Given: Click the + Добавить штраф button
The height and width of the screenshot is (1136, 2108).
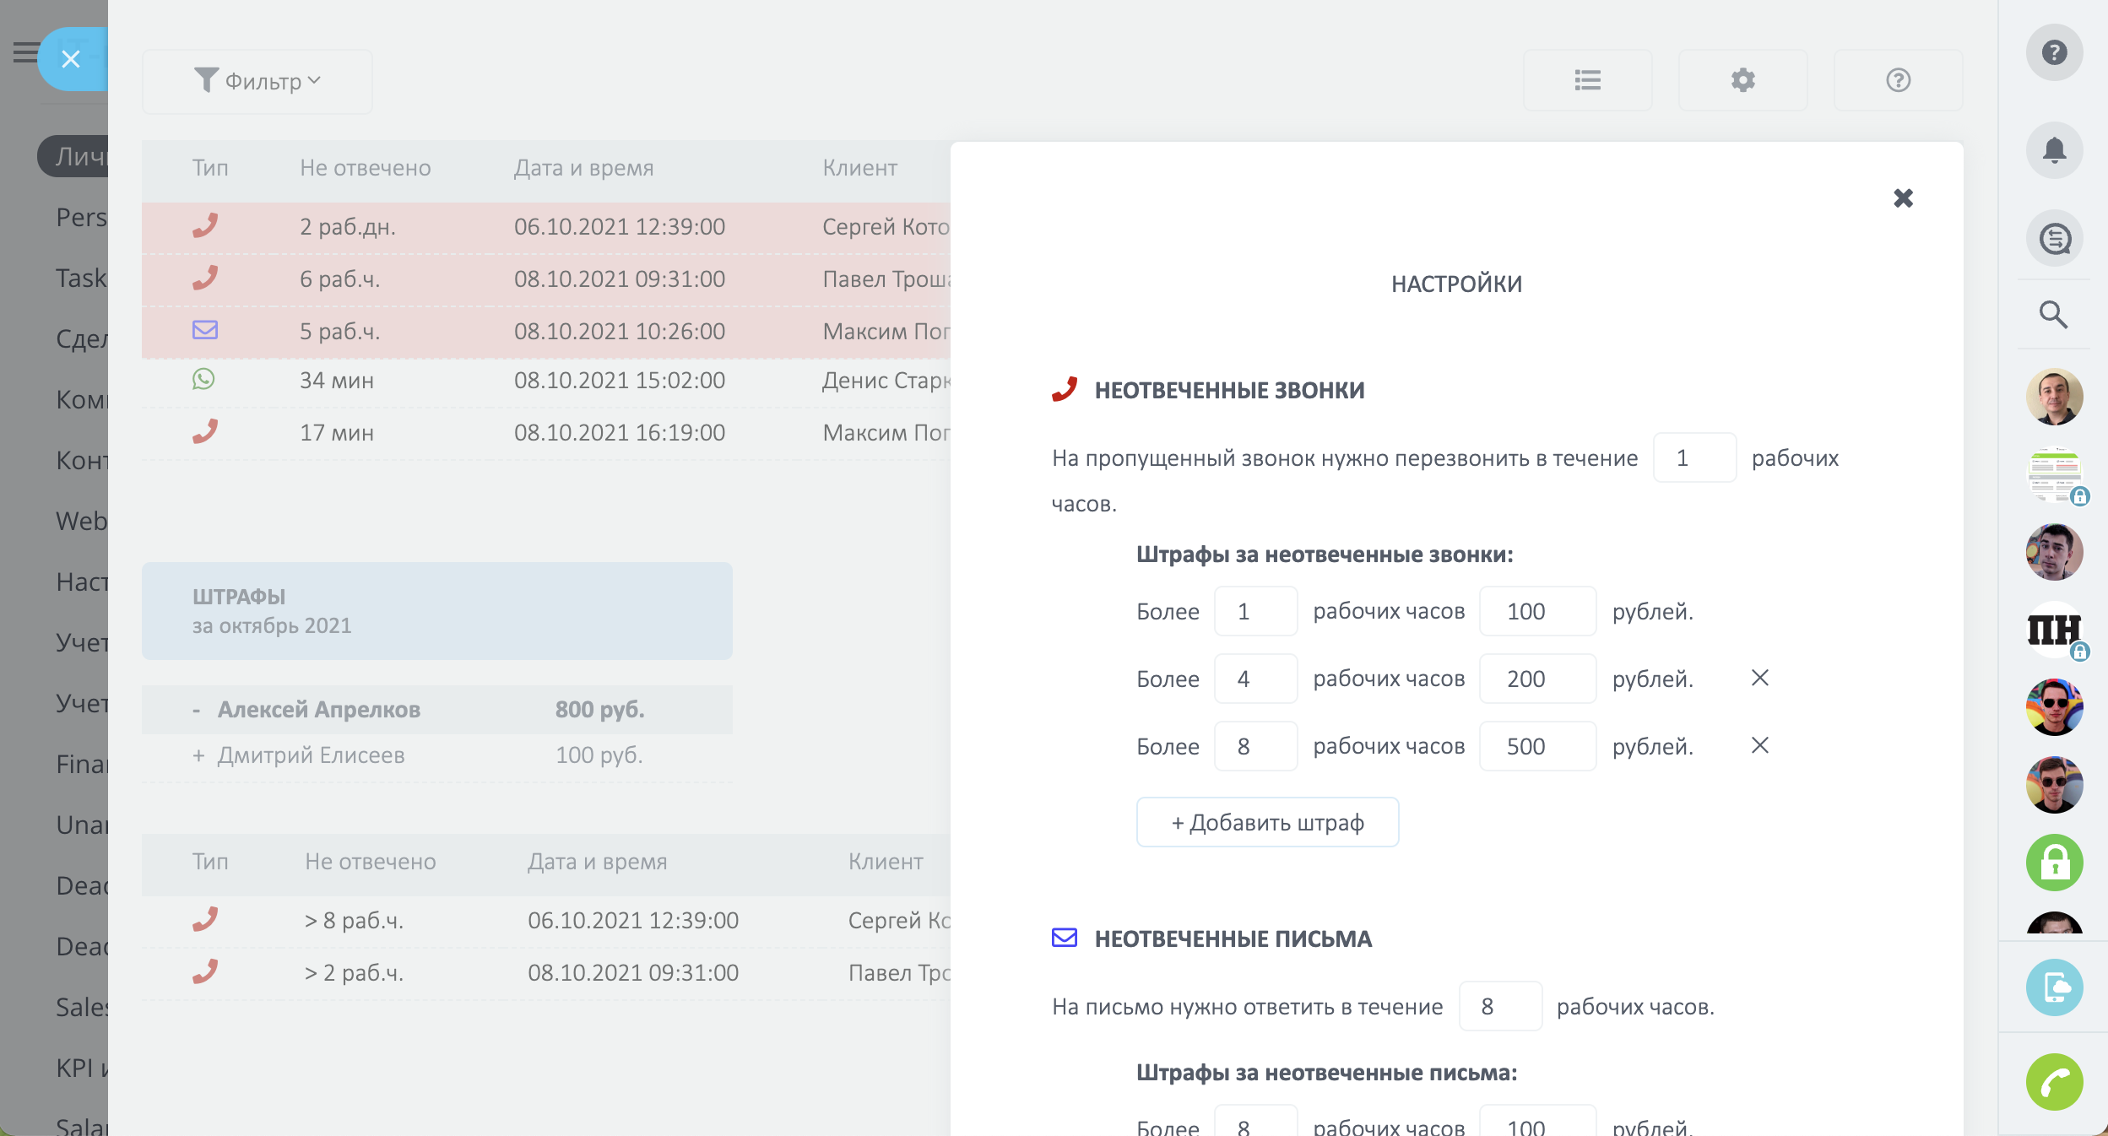Looking at the screenshot, I should [1267, 822].
